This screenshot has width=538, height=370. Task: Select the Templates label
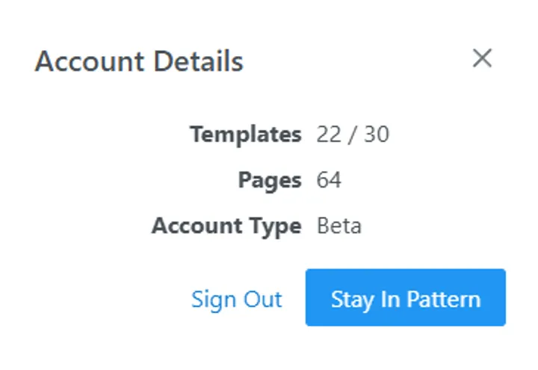pos(245,135)
